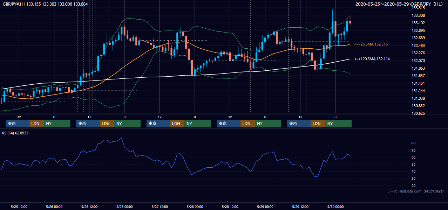Click the RSI axis level 70
The image size is (448, 210).
tap(414, 150)
